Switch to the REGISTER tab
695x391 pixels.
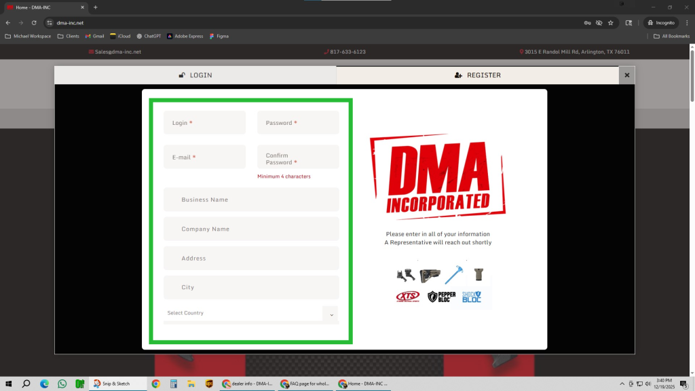coord(477,75)
